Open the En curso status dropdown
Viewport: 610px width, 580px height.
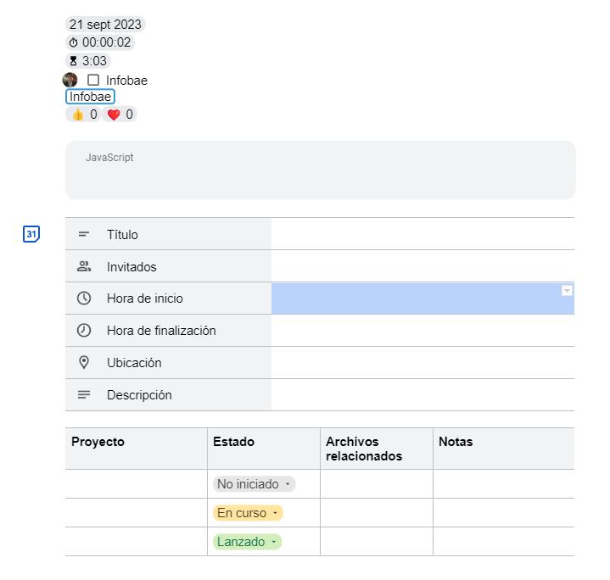[x=248, y=513]
